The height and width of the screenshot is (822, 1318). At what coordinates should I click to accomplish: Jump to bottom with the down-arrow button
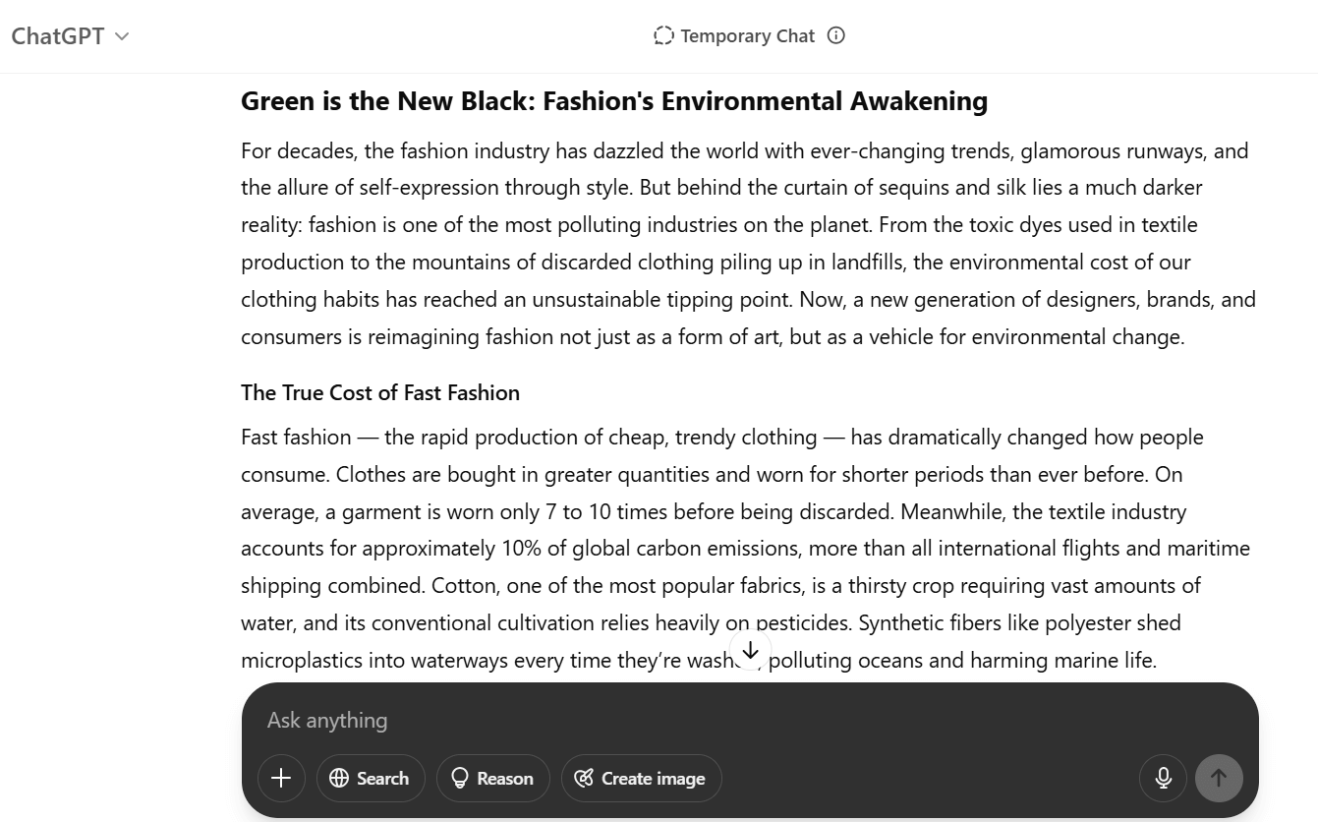coord(750,650)
